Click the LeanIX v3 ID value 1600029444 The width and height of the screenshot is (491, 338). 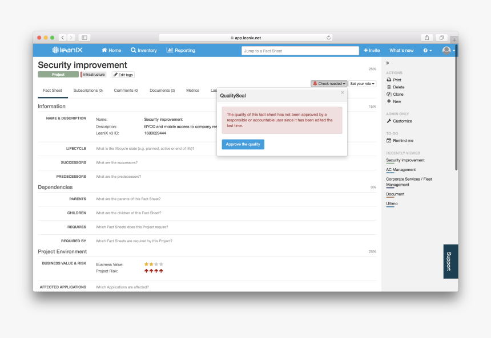pyautogui.click(x=155, y=133)
